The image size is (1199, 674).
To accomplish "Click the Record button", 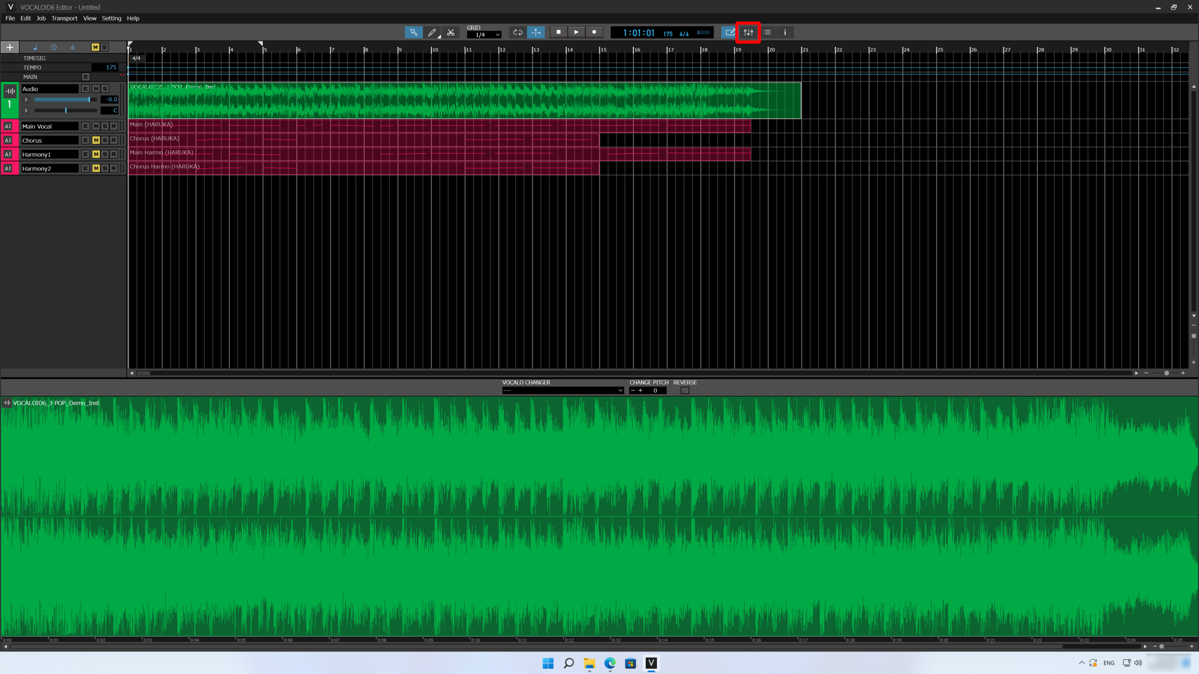I will point(594,32).
